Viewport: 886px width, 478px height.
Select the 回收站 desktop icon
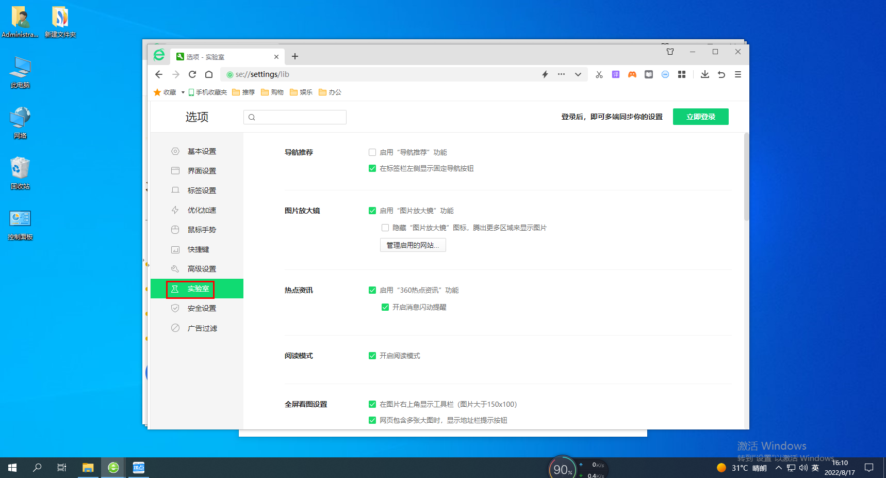coord(20,173)
